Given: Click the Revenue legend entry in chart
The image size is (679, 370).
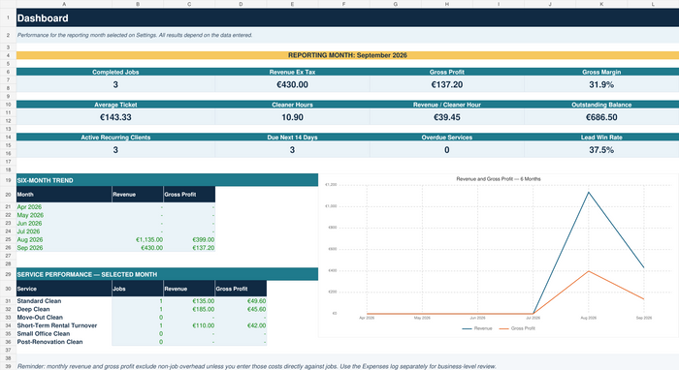Looking at the screenshot, I should tap(477, 328).
